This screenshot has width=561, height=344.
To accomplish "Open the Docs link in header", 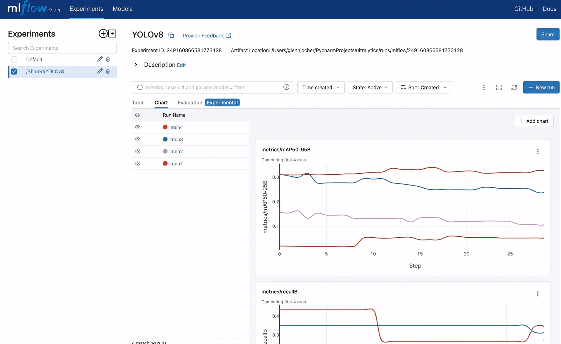I will pyautogui.click(x=549, y=9).
